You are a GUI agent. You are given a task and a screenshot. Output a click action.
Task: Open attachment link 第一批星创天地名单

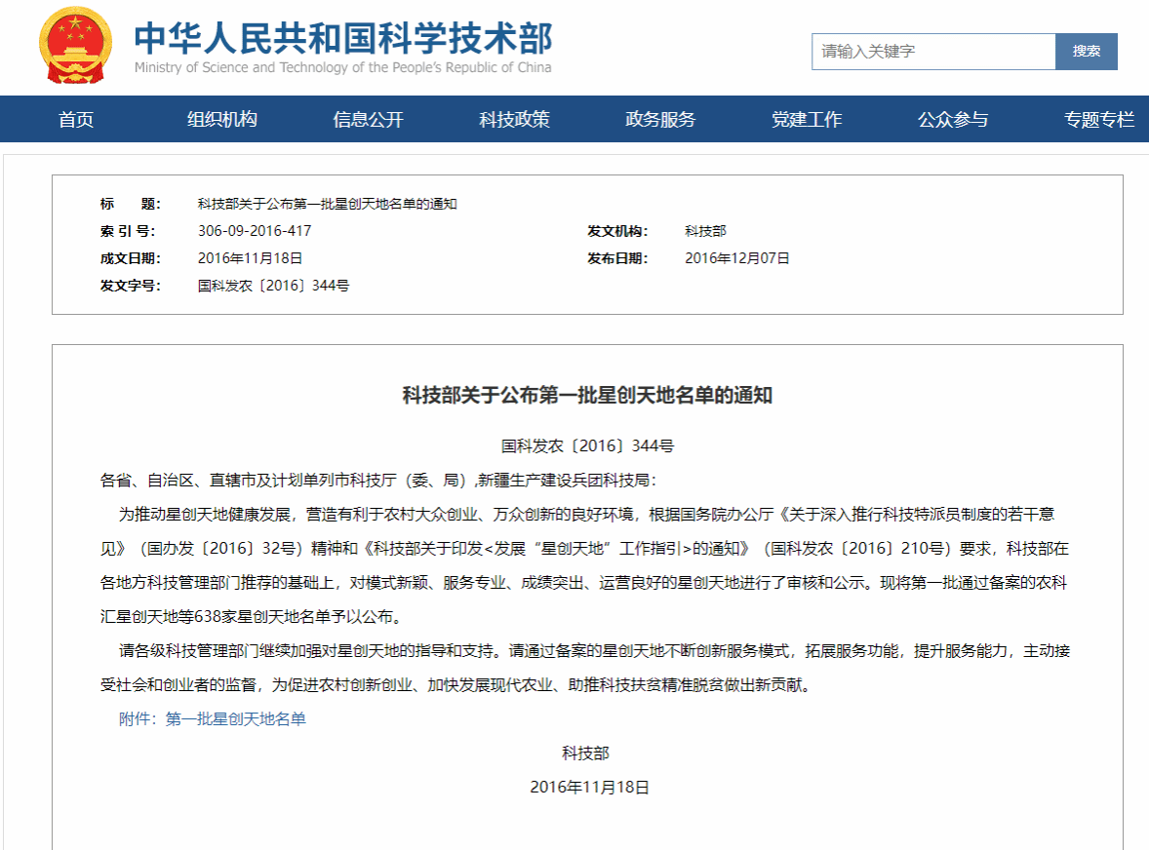235,719
